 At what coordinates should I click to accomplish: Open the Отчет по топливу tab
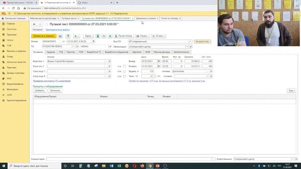click(x=169, y=18)
